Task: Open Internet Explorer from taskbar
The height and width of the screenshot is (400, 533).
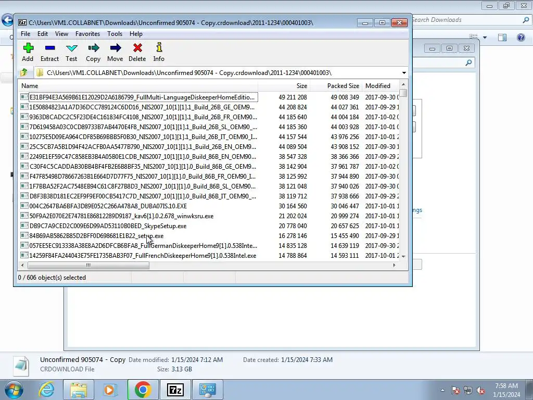Action: (46, 390)
